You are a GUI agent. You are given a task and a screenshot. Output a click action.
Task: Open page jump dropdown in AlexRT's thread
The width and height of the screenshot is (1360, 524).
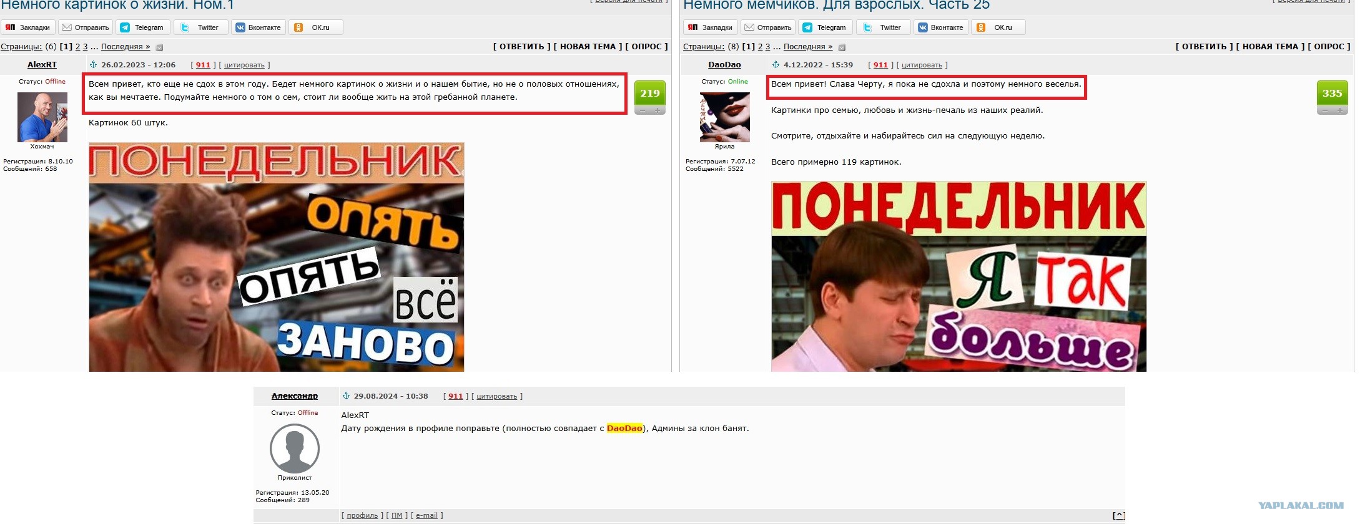159,47
